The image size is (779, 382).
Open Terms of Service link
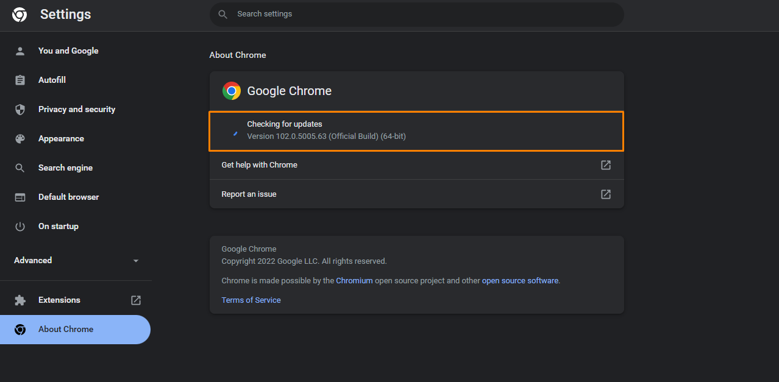[x=251, y=300]
